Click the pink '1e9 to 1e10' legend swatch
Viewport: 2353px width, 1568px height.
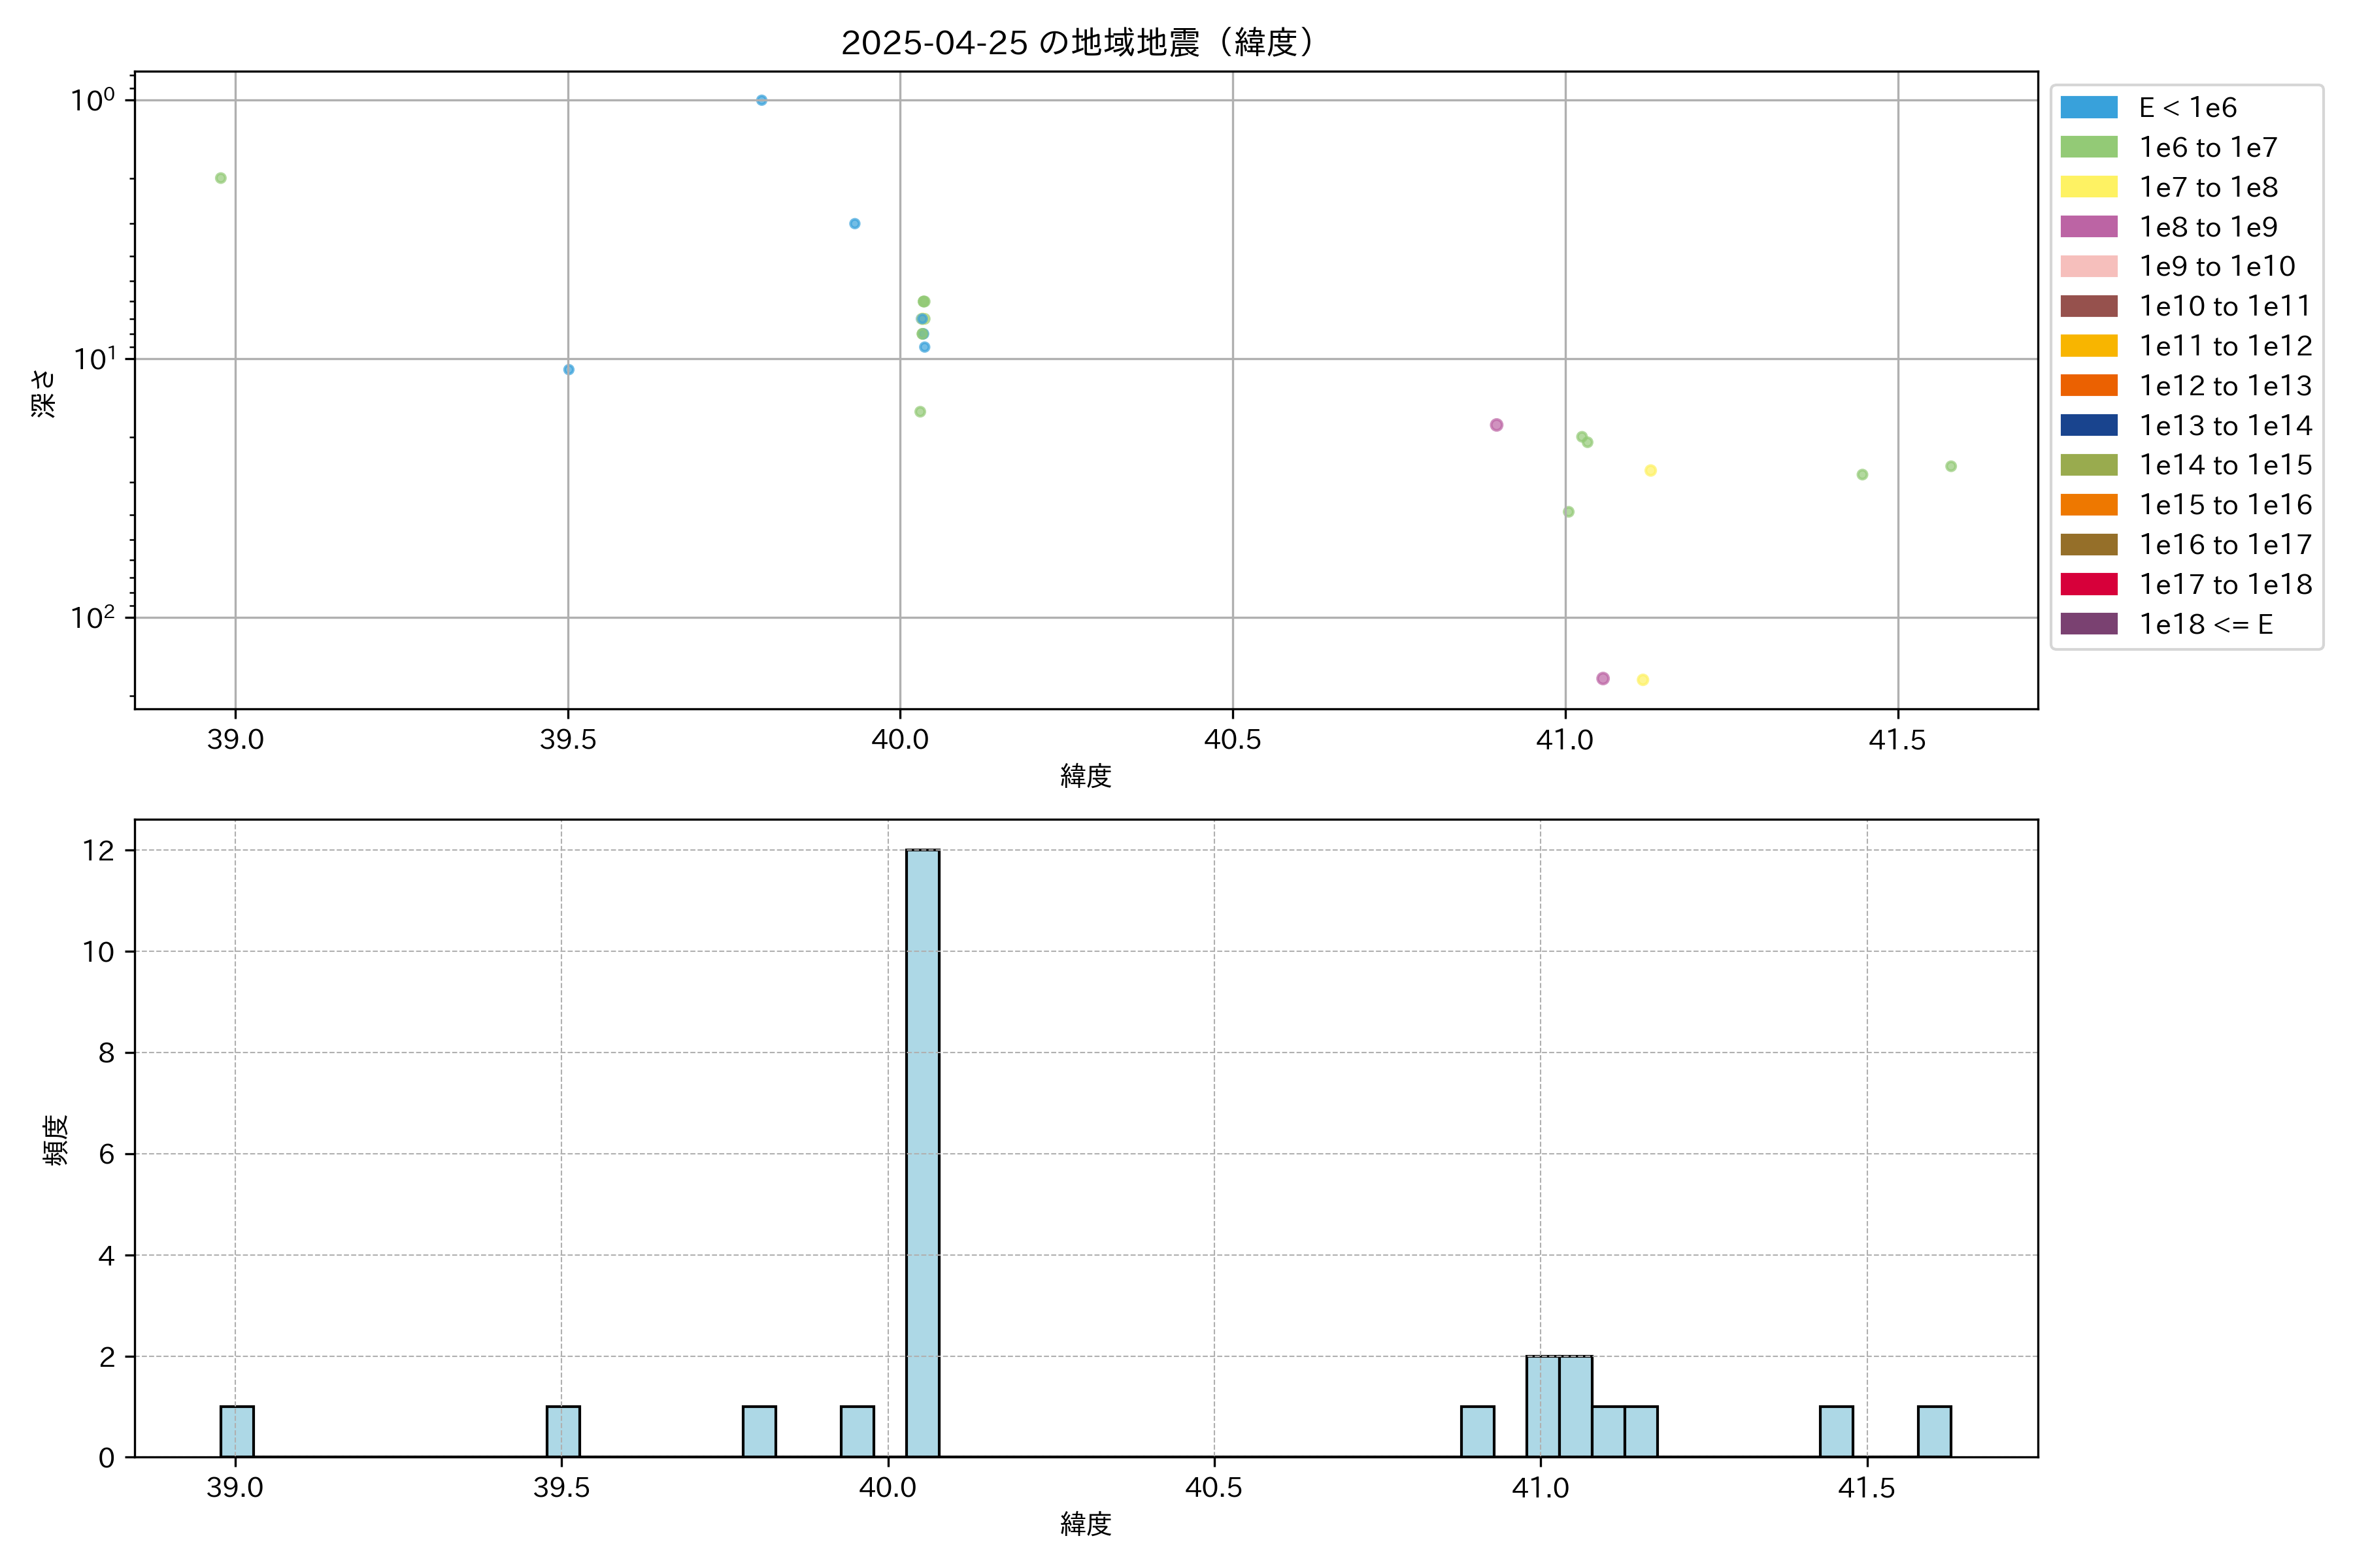click(x=2089, y=266)
